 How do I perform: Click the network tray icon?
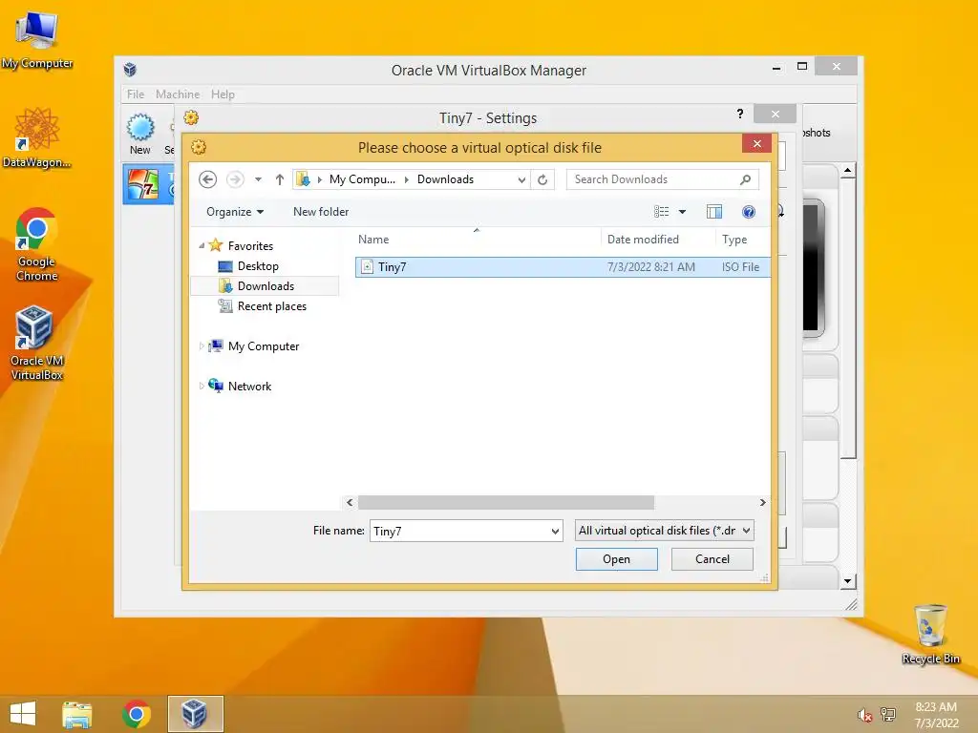coord(888,714)
